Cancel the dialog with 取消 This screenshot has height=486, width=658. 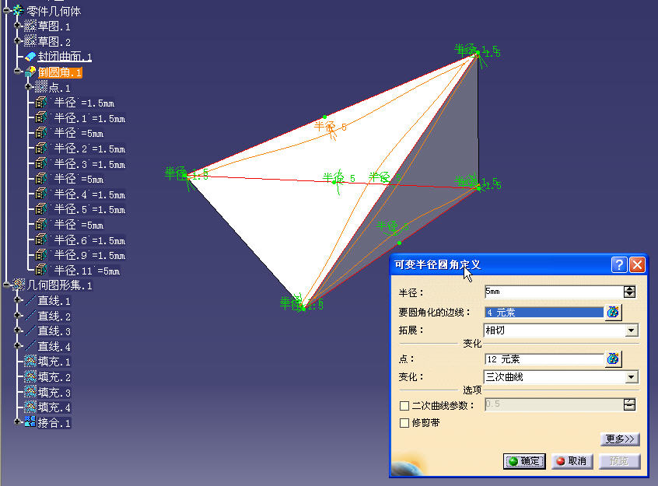pyautogui.click(x=572, y=461)
